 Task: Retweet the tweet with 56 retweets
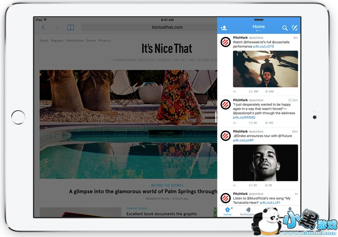point(253,123)
